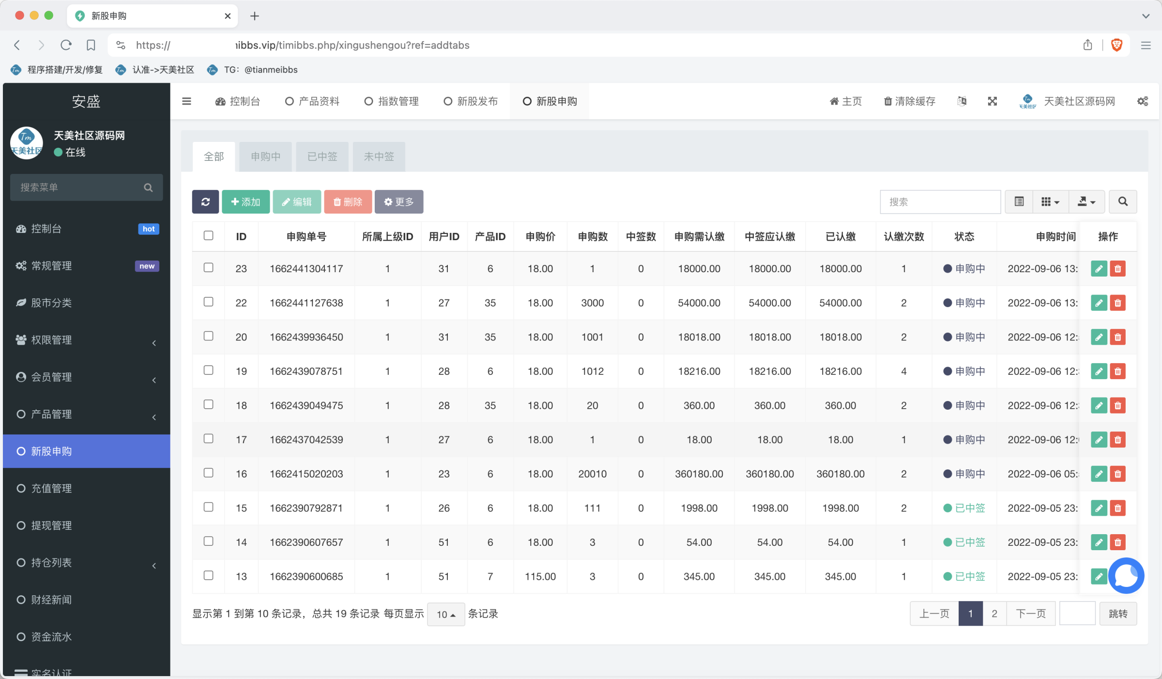Check the select-all checkbox in table header
The image size is (1162, 679).
pyautogui.click(x=209, y=236)
